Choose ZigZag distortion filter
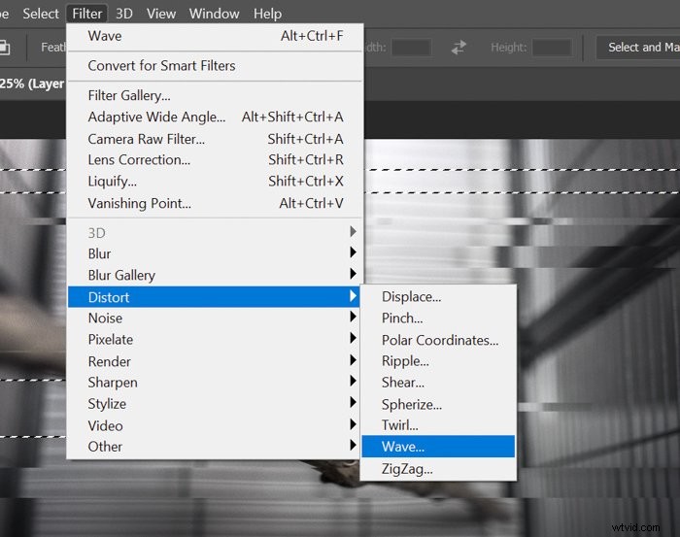680x537 pixels. point(438,469)
